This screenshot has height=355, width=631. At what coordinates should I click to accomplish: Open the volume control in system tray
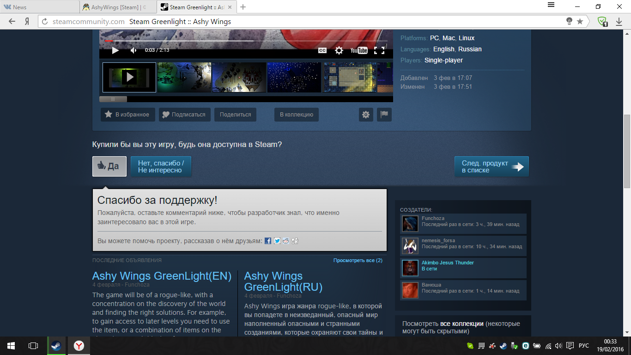(x=558, y=346)
